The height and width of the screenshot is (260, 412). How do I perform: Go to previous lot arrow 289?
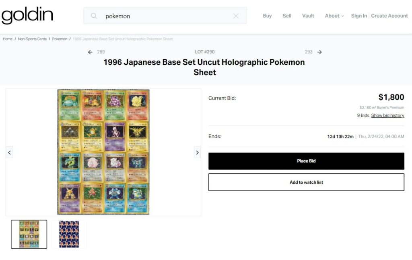pyautogui.click(x=90, y=52)
